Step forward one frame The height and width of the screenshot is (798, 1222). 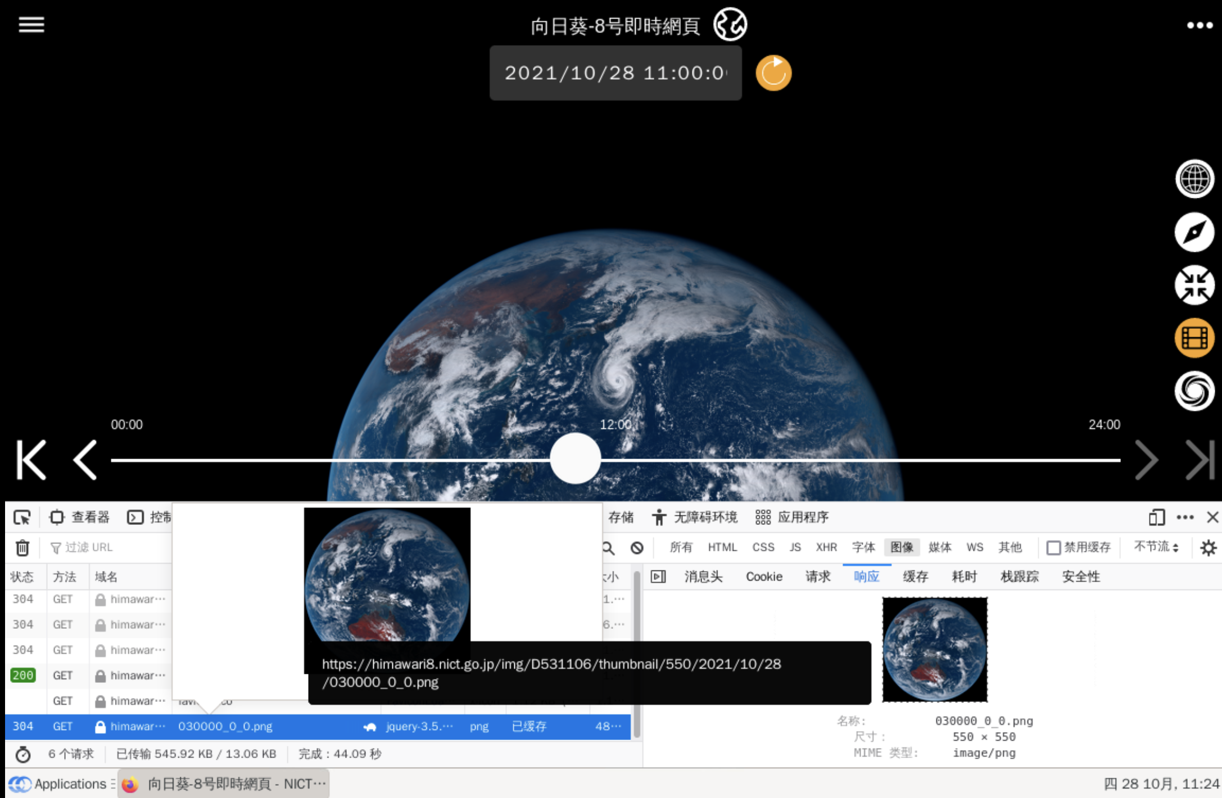[1147, 460]
